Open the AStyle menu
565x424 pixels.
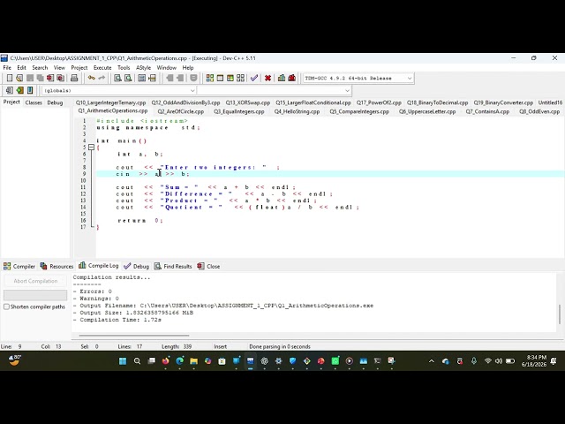tap(143, 68)
